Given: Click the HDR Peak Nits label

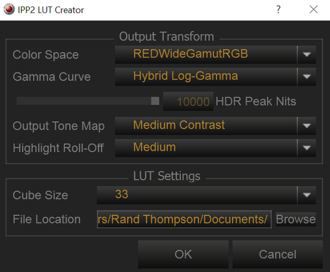Looking at the screenshot, I should [x=256, y=101].
